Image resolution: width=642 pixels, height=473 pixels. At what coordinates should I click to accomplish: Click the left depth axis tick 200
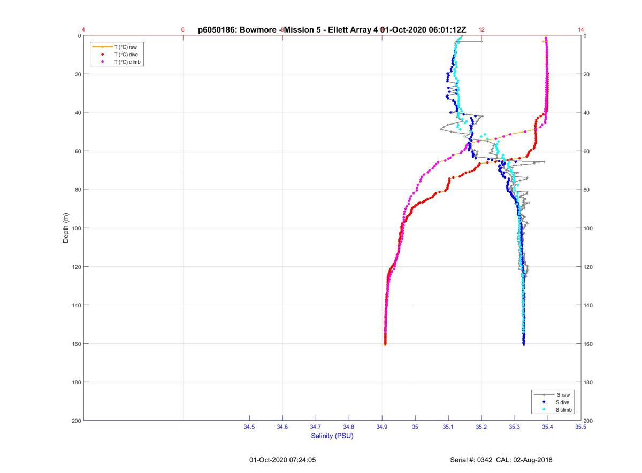pyautogui.click(x=77, y=421)
